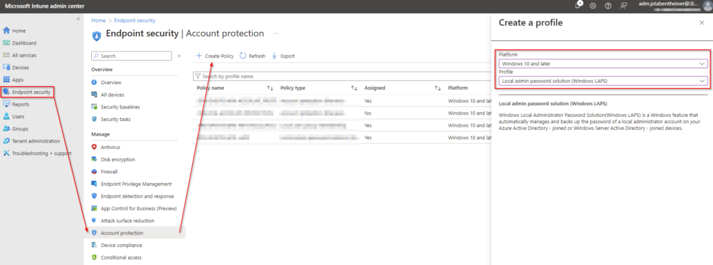
Task: Sort by Policy name column arrows
Action: point(270,88)
